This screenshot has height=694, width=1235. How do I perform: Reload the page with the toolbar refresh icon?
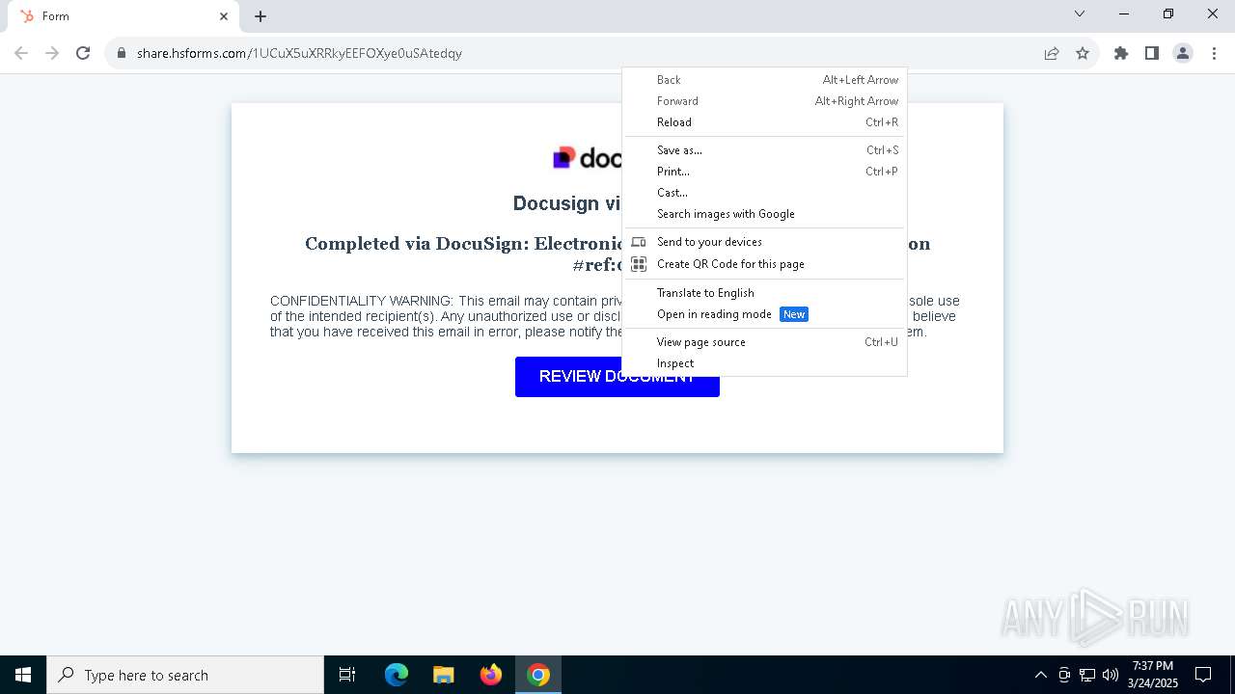point(83,53)
